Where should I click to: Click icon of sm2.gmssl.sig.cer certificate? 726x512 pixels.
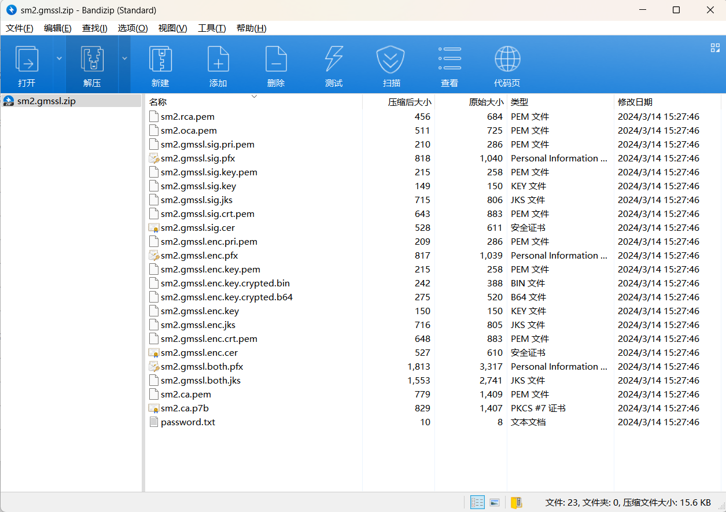(x=153, y=227)
